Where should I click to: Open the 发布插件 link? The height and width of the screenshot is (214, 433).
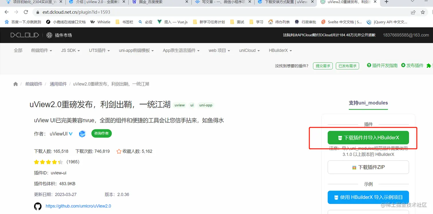point(412,65)
